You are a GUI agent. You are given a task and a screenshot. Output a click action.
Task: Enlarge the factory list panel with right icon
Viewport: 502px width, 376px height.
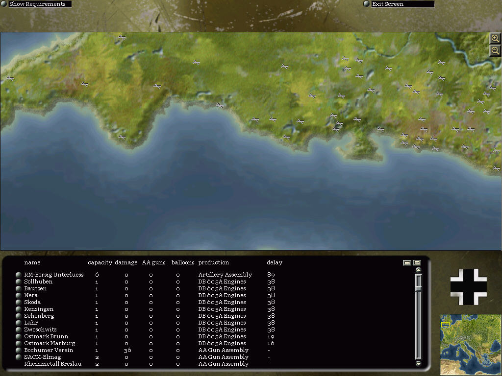click(417, 263)
